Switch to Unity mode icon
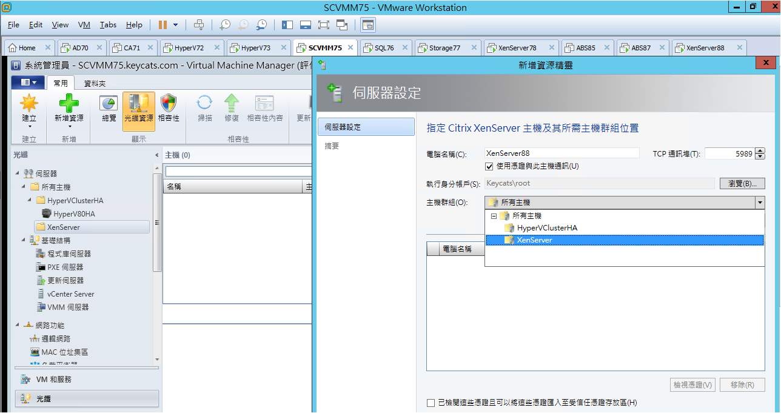The width and height of the screenshot is (781, 413). [x=342, y=25]
